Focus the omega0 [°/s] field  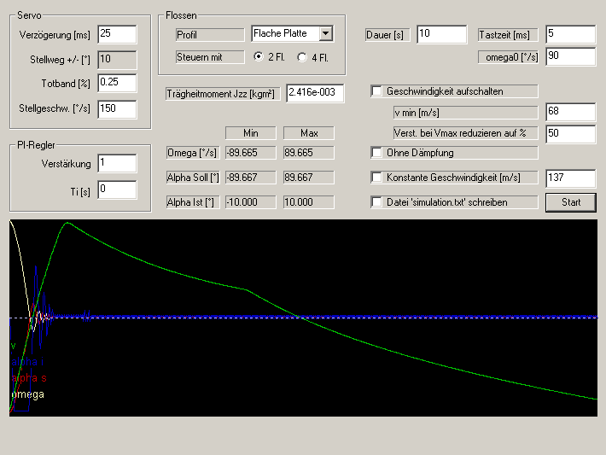pos(570,56)
